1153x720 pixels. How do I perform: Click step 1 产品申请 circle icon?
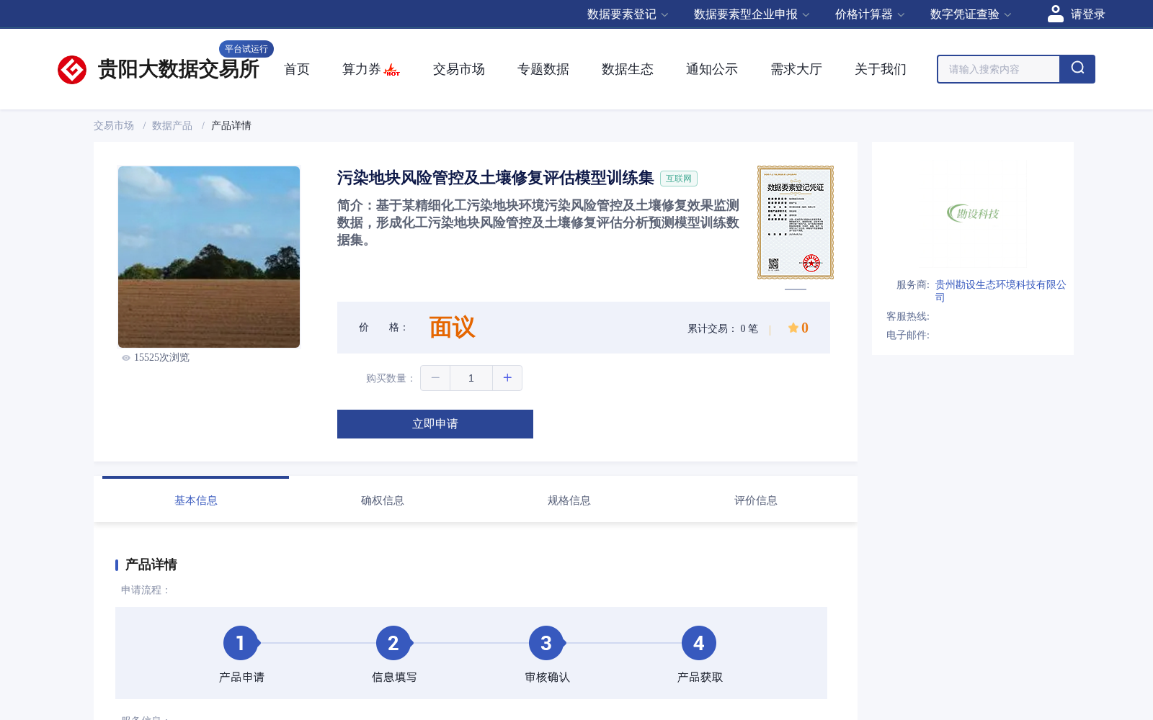(241, 643)
